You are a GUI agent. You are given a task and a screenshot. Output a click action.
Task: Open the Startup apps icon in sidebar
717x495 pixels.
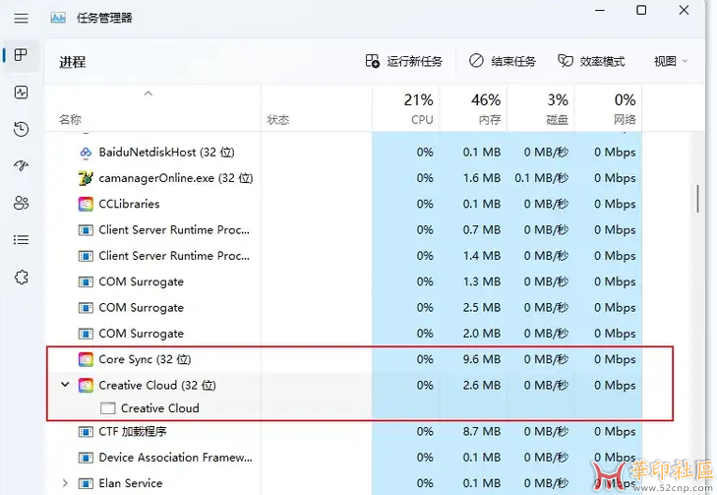pyautogui.click(x=21, y=165)
